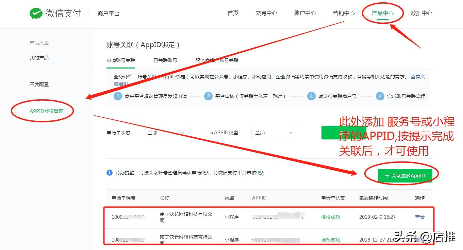Select 开发配置 in left sidebar
This screenshot has width=463, height=250.
click(x=39, y=84)
